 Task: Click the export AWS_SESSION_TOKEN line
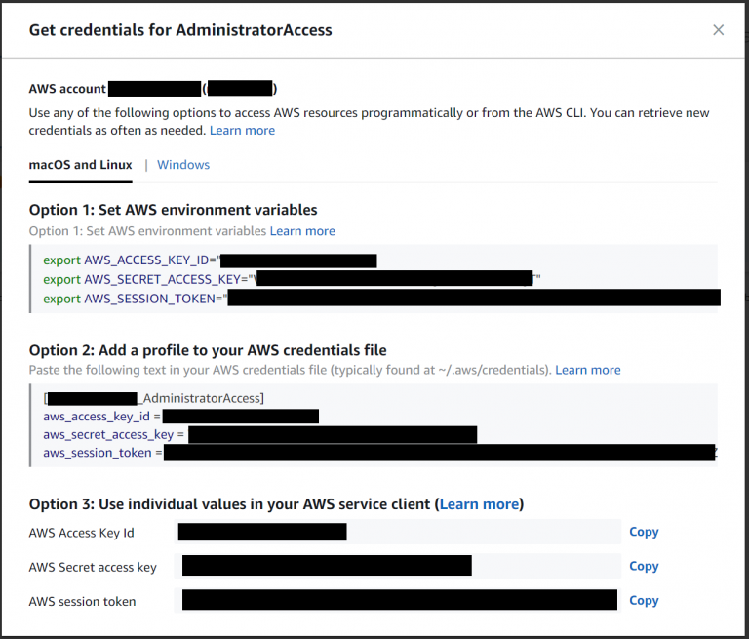[135, 299]
